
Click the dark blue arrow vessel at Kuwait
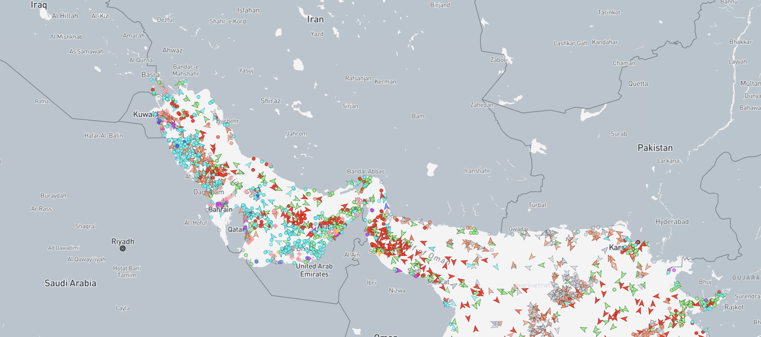(x=159, y=121)
